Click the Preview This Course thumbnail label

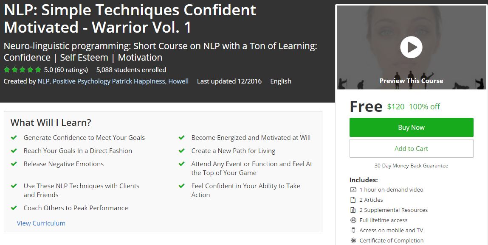pyautogui.click(x=411, y=81)
